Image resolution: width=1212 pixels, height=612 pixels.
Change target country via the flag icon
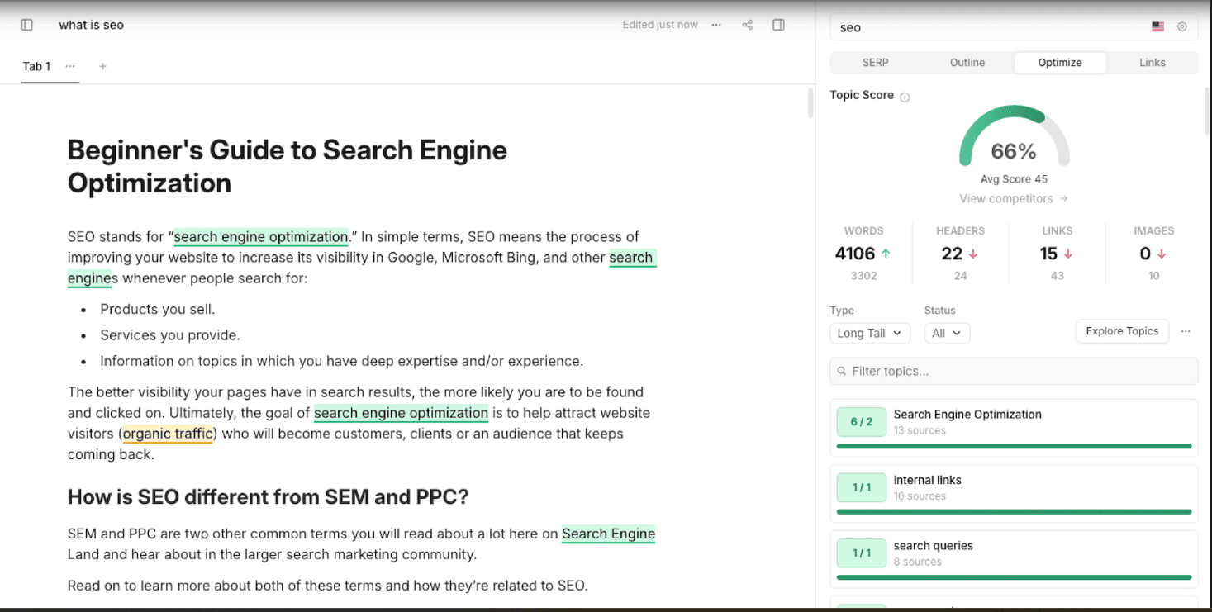[x=1156, y=26]
